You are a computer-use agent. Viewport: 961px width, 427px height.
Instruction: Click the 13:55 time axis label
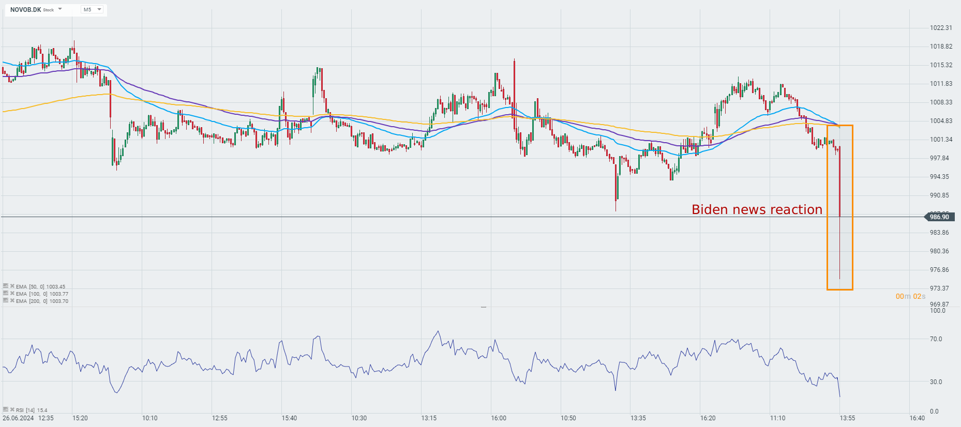tap(847, 418)
